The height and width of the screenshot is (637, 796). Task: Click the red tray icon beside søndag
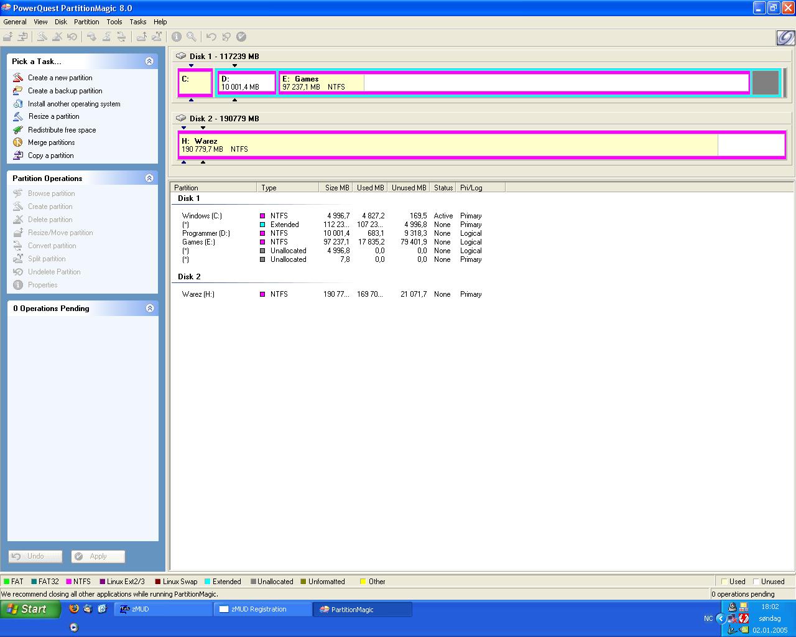point(744,618)
